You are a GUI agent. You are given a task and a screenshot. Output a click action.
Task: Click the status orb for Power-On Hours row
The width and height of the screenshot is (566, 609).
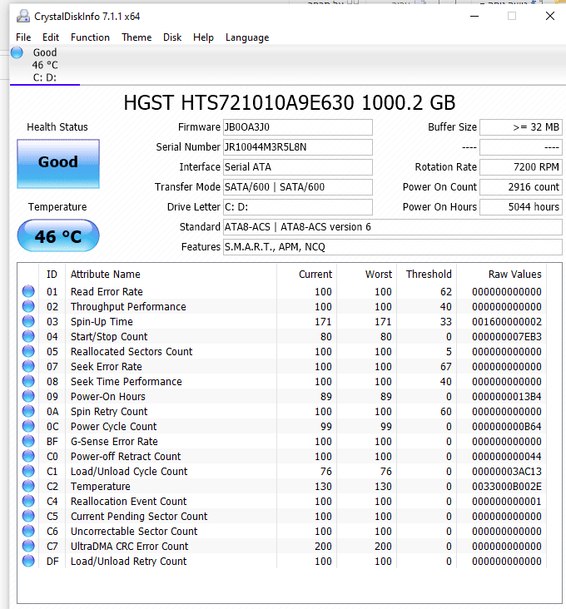coord(28,396)
